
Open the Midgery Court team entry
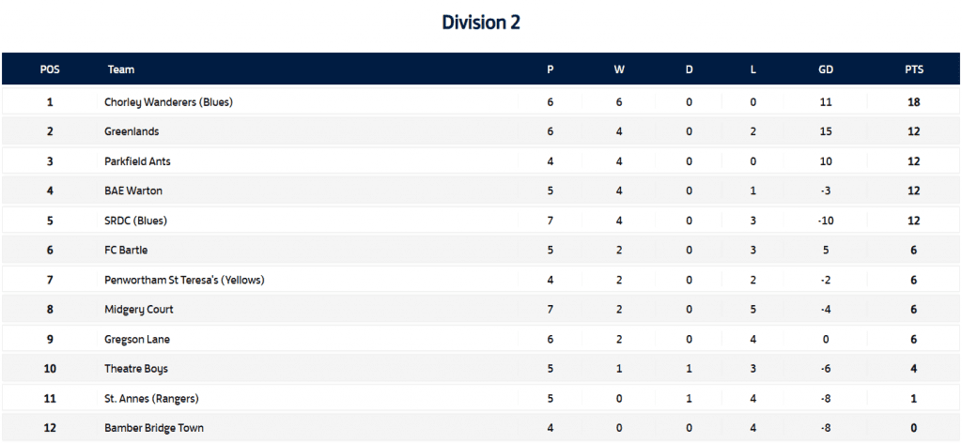[x=139, y=310]
